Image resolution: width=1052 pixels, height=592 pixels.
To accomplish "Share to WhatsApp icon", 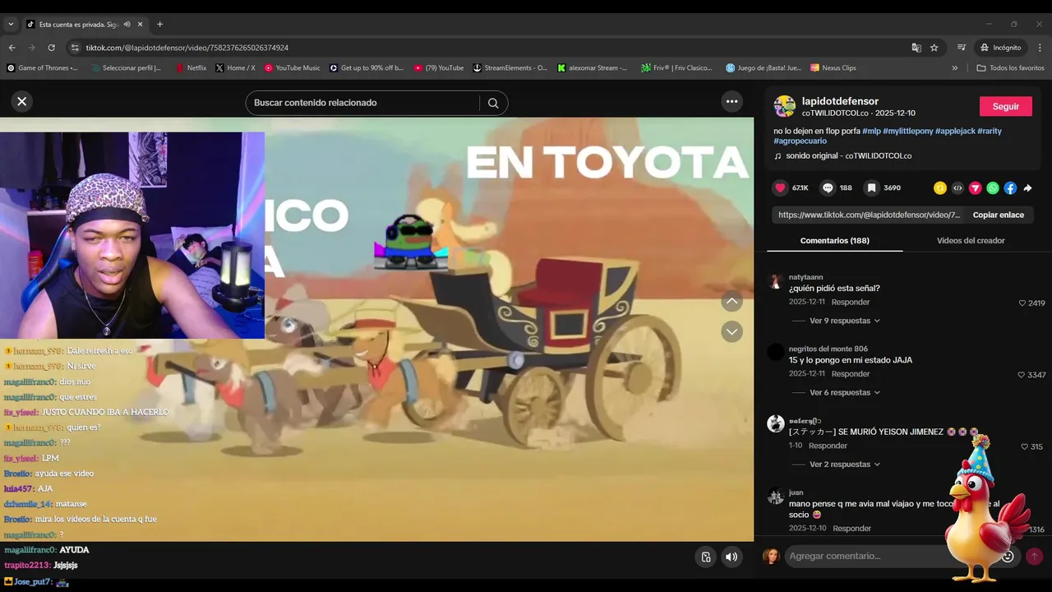I will pyautogui.click(x=993, y=188).
